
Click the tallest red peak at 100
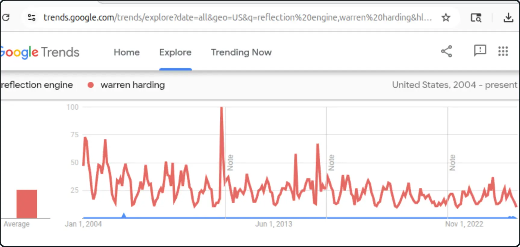pyautogui.click(x=222, y=109)
